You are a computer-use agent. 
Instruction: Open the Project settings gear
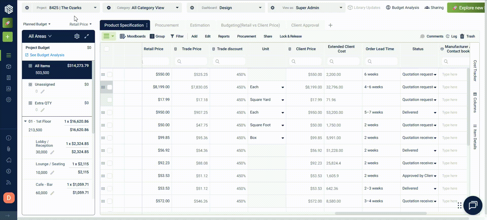(27, 8)
